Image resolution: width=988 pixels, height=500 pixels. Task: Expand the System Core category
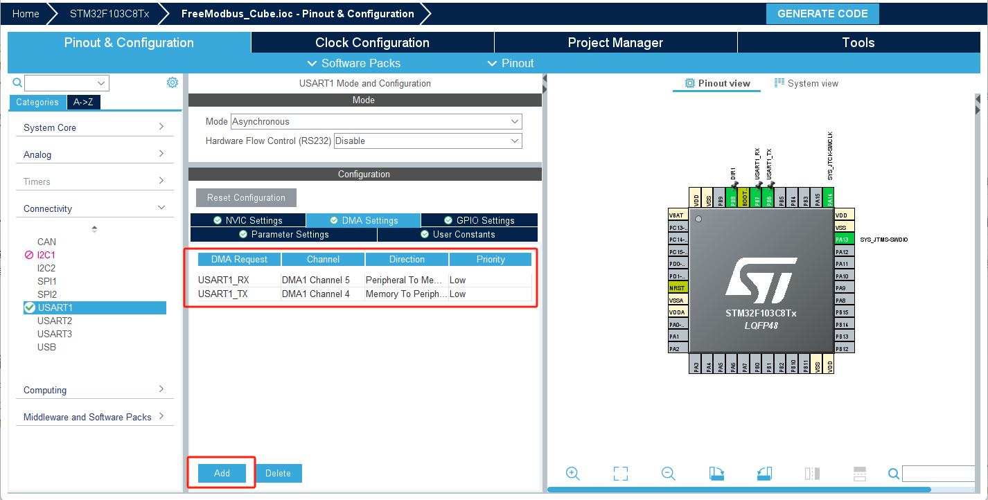[x=95, y=127]
